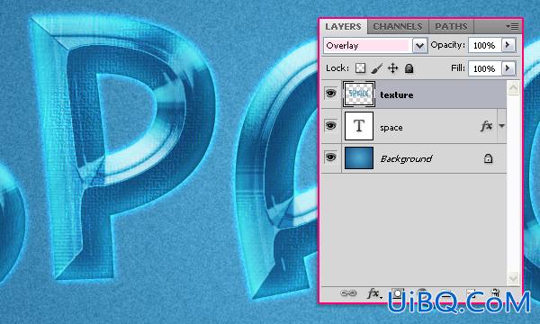Toggle Background layer visibility
Screen dimensions: 540x324
(x=331, y=157)
